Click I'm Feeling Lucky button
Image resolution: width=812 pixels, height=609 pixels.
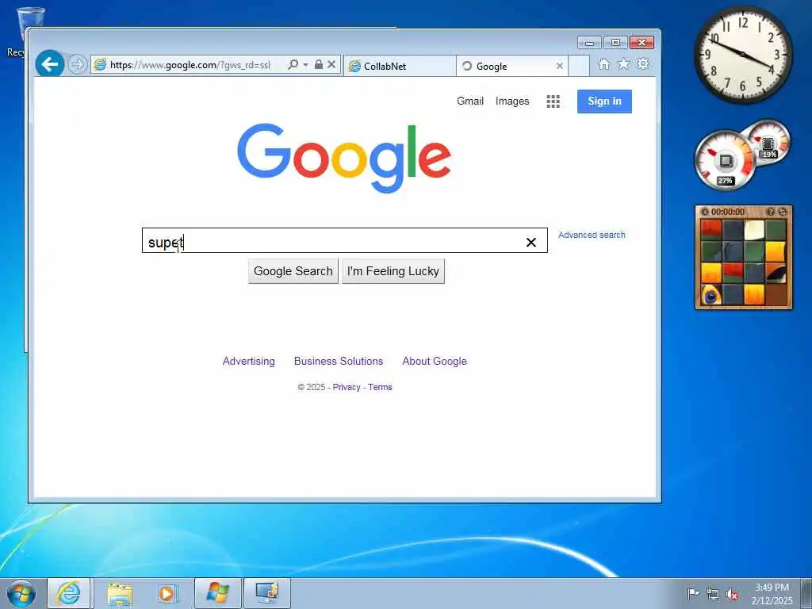pyautogui.click(x=393, y=271)
